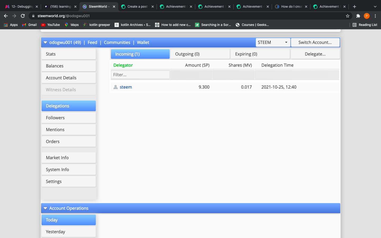Open the Communities link

117,42
